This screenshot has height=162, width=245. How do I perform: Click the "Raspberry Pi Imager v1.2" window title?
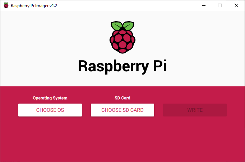point(34,6)
